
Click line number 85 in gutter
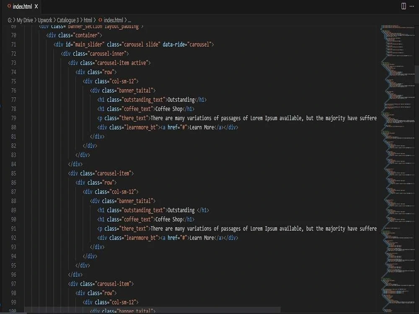(14, 174)
